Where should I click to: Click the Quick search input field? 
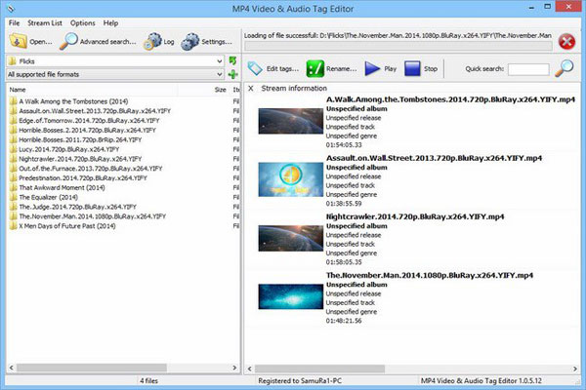(528, 69)
